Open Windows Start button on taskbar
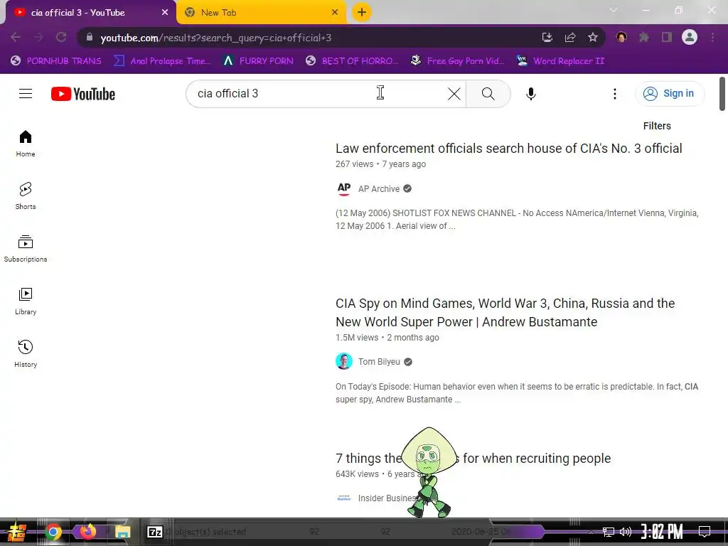Screen dimensions: 728x546 [x=16, y=532]
